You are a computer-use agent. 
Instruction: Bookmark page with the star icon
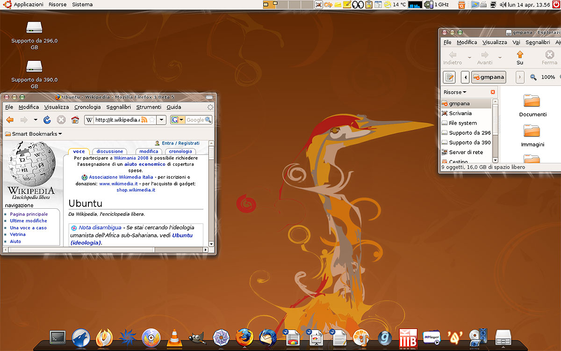pos(151,120)
